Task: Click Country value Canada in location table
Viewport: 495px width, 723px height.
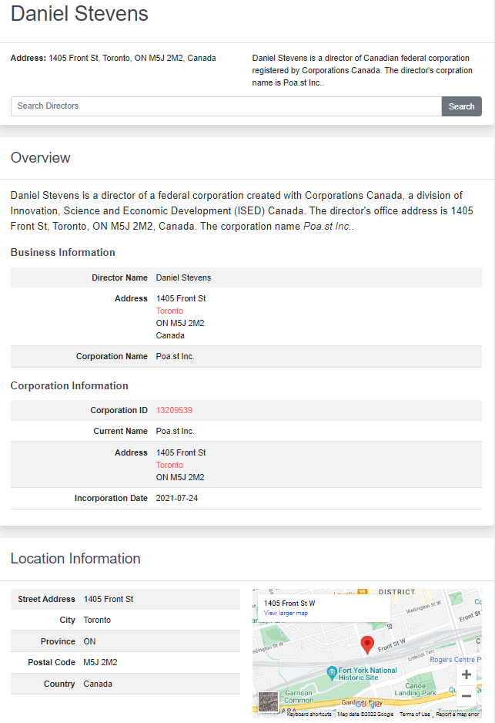Action: click(98, 684)
